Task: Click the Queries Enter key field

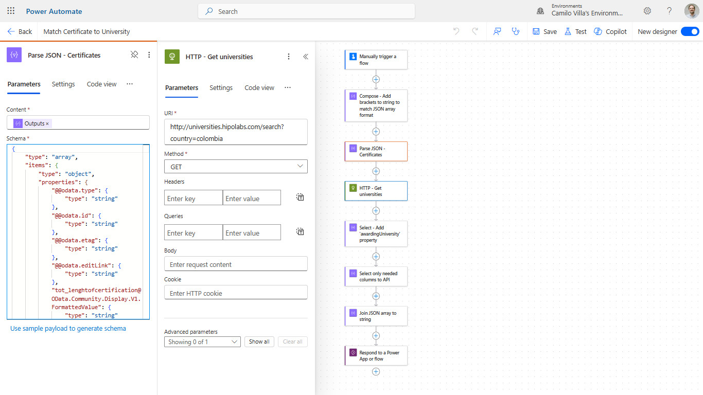Action: tap(194, 232)
